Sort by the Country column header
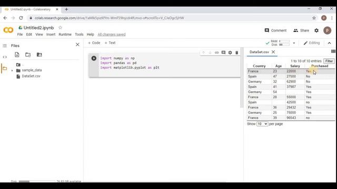337x189 pixels. [259, 66]
